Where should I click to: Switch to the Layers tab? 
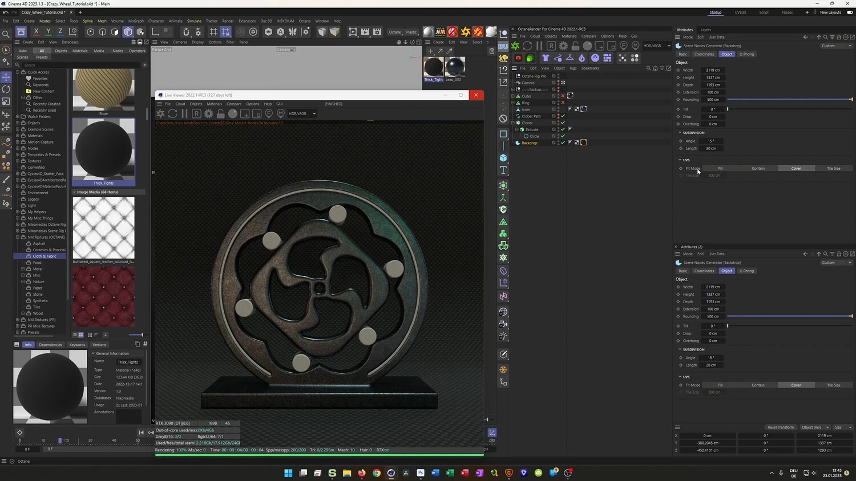click(706, 30)
